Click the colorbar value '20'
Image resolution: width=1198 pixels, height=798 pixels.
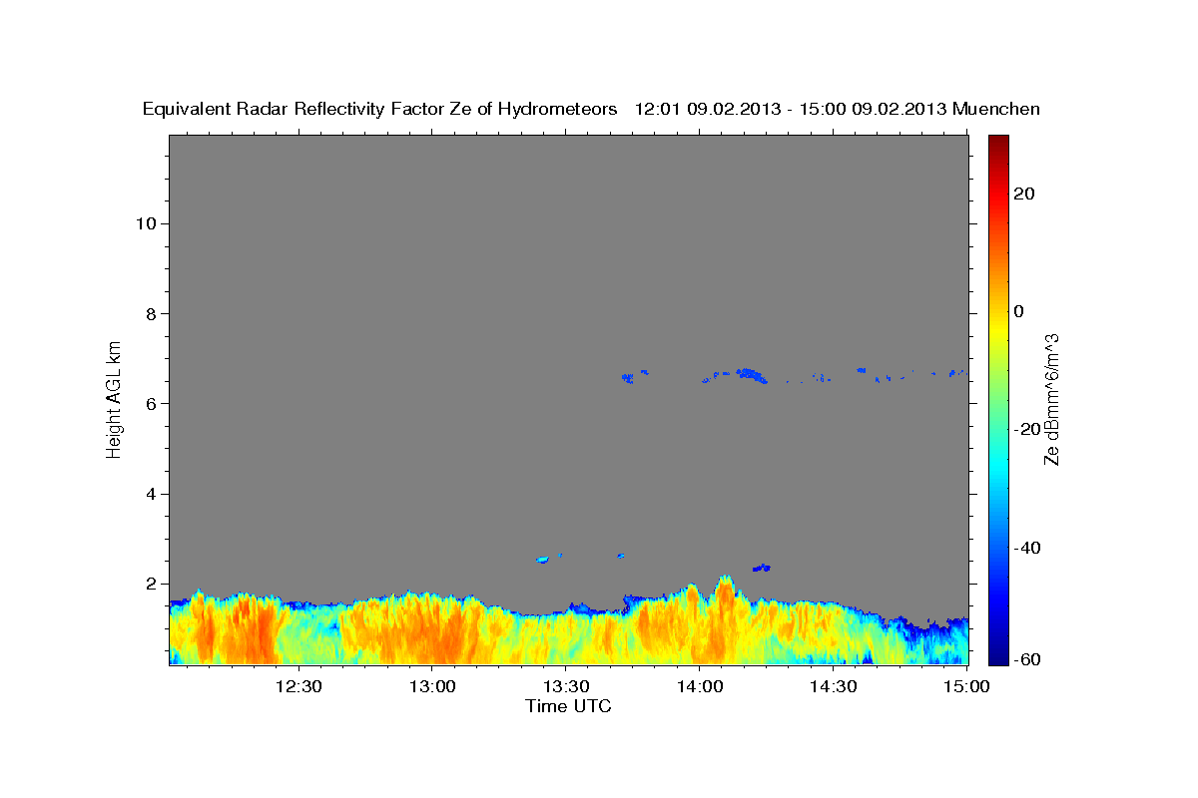pyautogui.click(x=1025, y=194)
